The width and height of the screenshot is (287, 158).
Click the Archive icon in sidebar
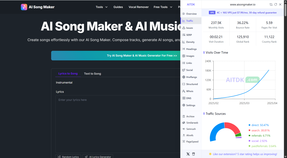[184, 117]
